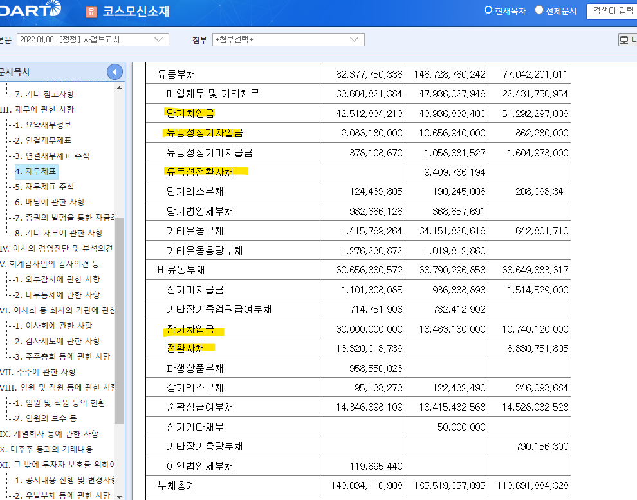Click outline scrollbar up arrow

(119, 88)
